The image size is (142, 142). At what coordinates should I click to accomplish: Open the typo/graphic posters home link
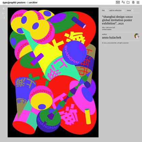point(14,2)
